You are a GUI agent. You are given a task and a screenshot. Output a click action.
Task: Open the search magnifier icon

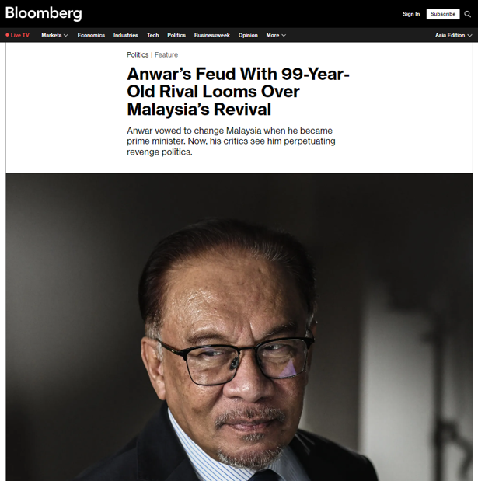(x=467, y=14)
